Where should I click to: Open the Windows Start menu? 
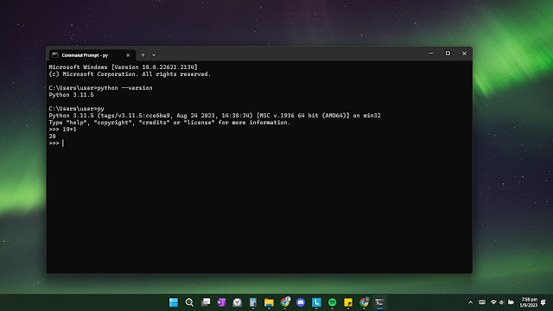(x=174, y=302)
